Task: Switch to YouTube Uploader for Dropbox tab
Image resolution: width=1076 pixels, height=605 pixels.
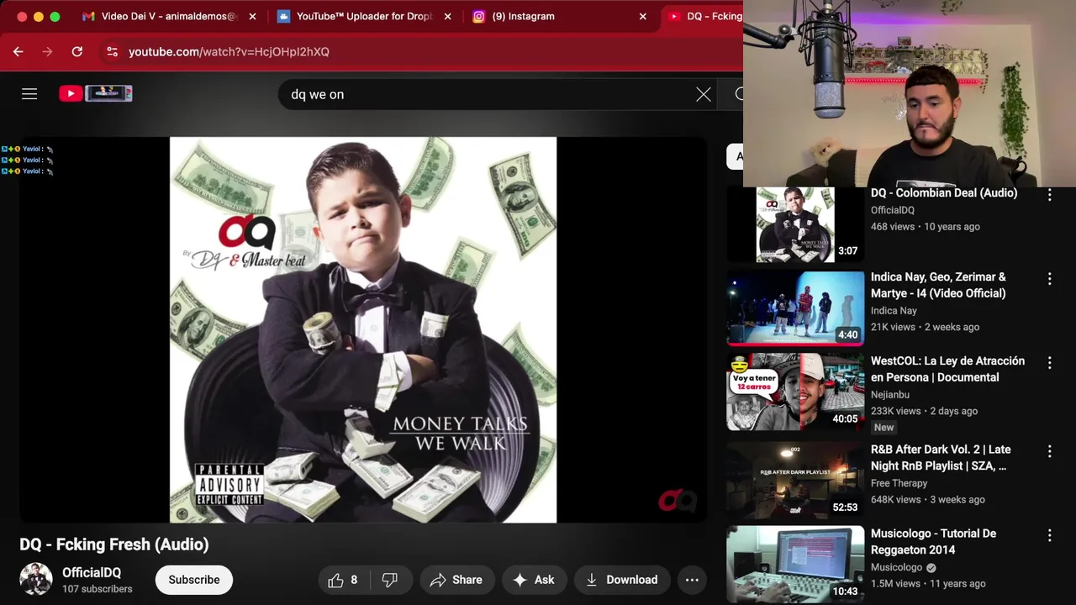Action: [x=363, y=16]
